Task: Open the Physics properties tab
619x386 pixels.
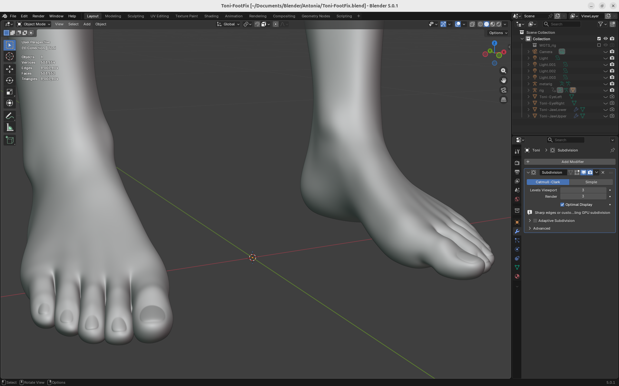Action: [x=517, y=249]
